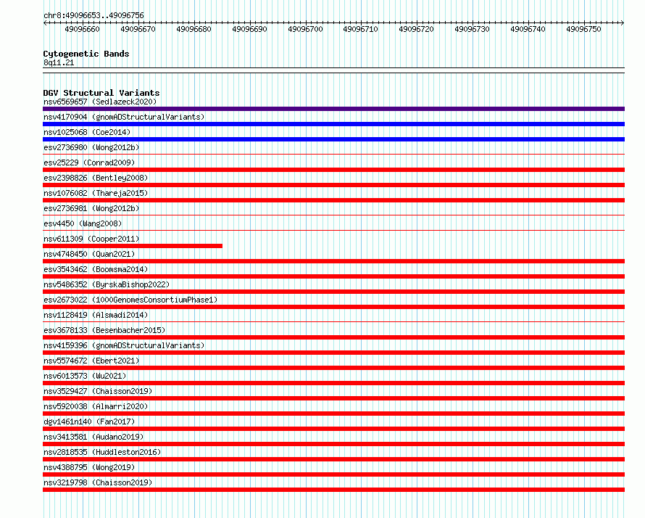Image resolution: width=645 pixels, height=518 pixels.
Task: Select nsv2818535 (Huddleston2016) label
Action: (x=102, y=452)
